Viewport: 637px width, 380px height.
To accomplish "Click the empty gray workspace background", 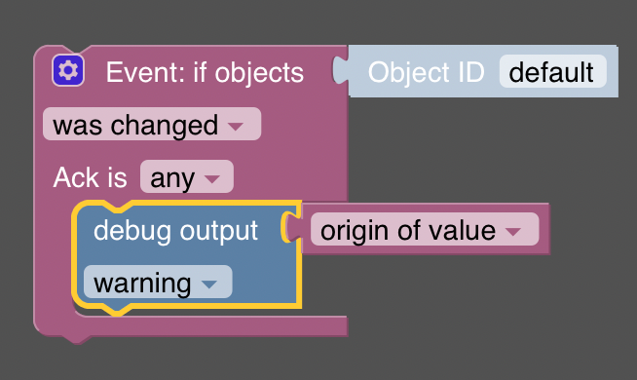I will pyautogui.click(x=488, y=317).
